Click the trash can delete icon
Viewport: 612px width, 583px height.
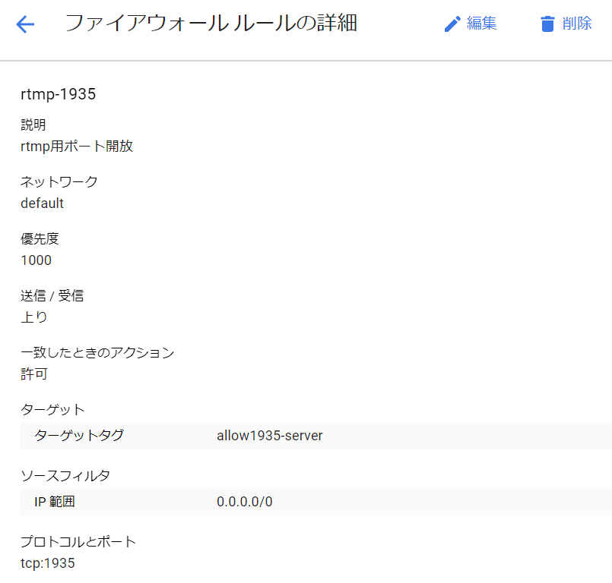click(x=546, y=24)
